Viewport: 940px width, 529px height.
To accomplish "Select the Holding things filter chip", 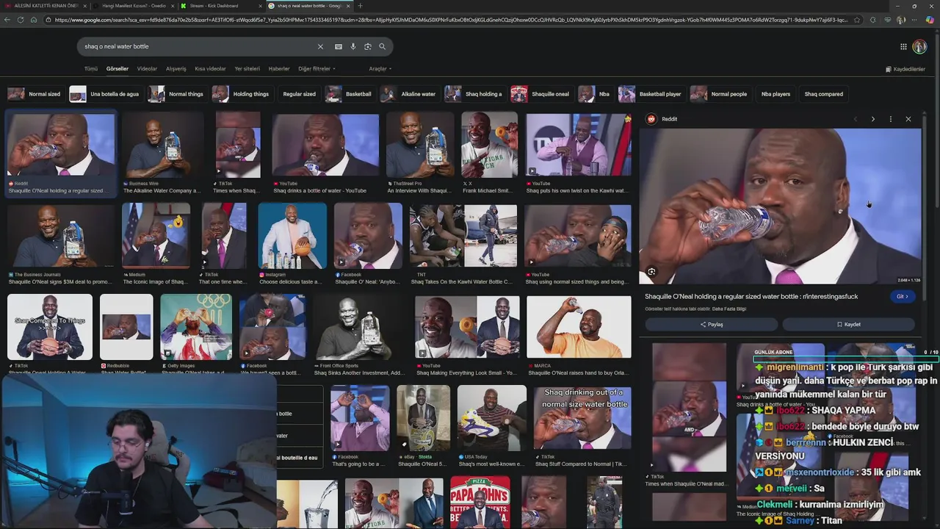I will pos(241,94).
